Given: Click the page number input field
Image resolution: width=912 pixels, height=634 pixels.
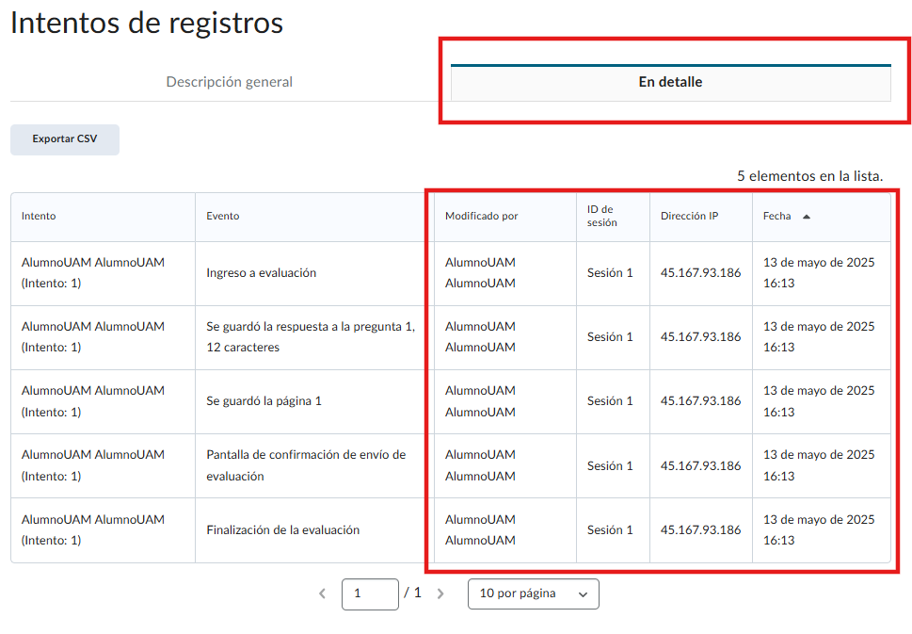Looking at the screenshot, I should pyautogui.click(x=370, y=594).
